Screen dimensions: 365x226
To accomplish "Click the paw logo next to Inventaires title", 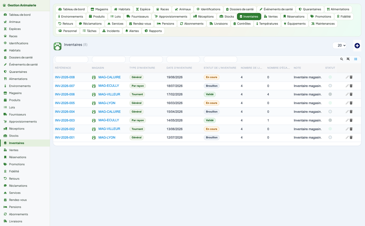I will pos(58,46).
